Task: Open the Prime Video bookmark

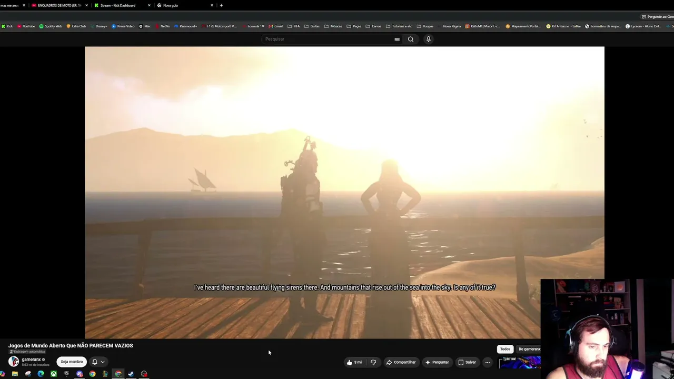Action: 123,26
